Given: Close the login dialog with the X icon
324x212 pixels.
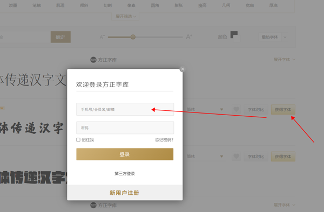Looking at the screenshot, I should [183, 69].
